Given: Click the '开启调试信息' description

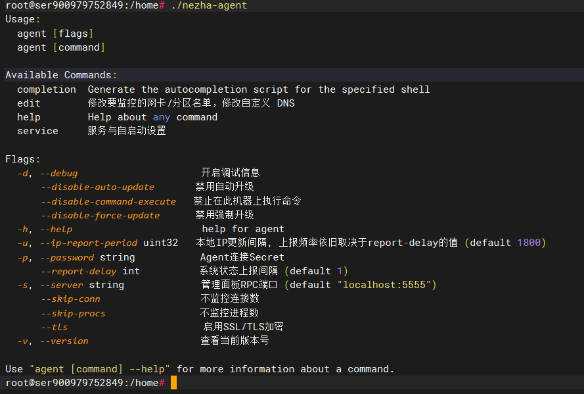Looking at the screenshot, I should [230, 172].
